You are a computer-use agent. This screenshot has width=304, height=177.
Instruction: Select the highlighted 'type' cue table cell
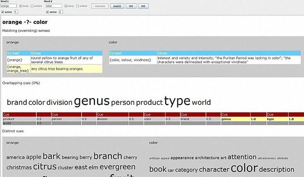[x=277, y=119]
